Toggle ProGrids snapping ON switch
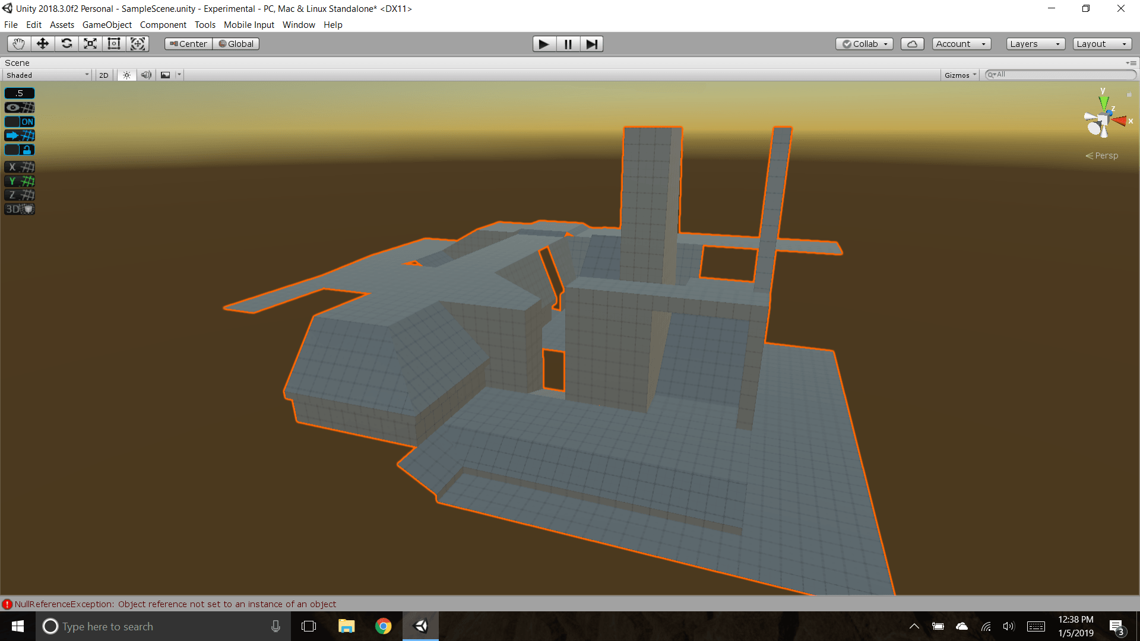 tap(20, 122)
